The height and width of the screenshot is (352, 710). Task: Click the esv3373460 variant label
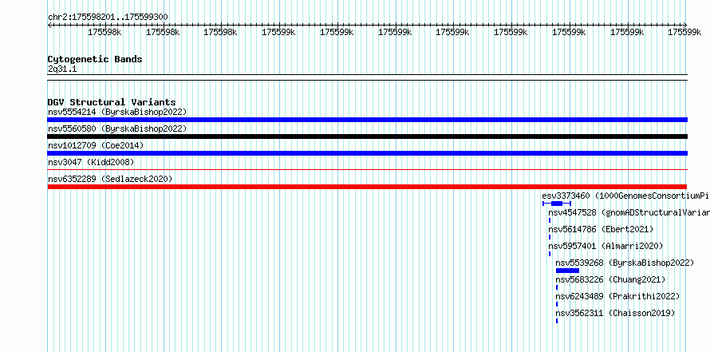pyautogui.click(x=625, y=196)
